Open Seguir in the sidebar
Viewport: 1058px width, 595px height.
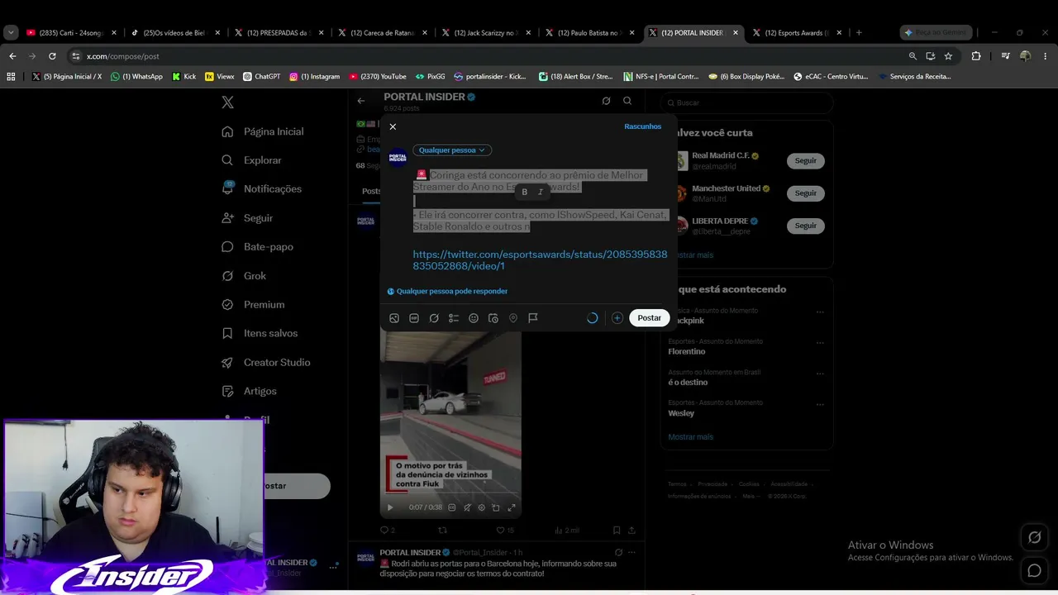(x=247, y=218)
